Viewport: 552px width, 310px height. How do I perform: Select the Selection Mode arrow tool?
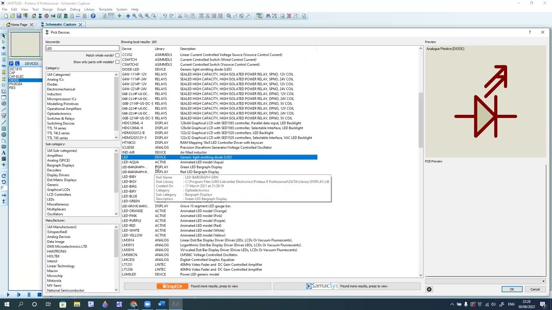(3, 36)
